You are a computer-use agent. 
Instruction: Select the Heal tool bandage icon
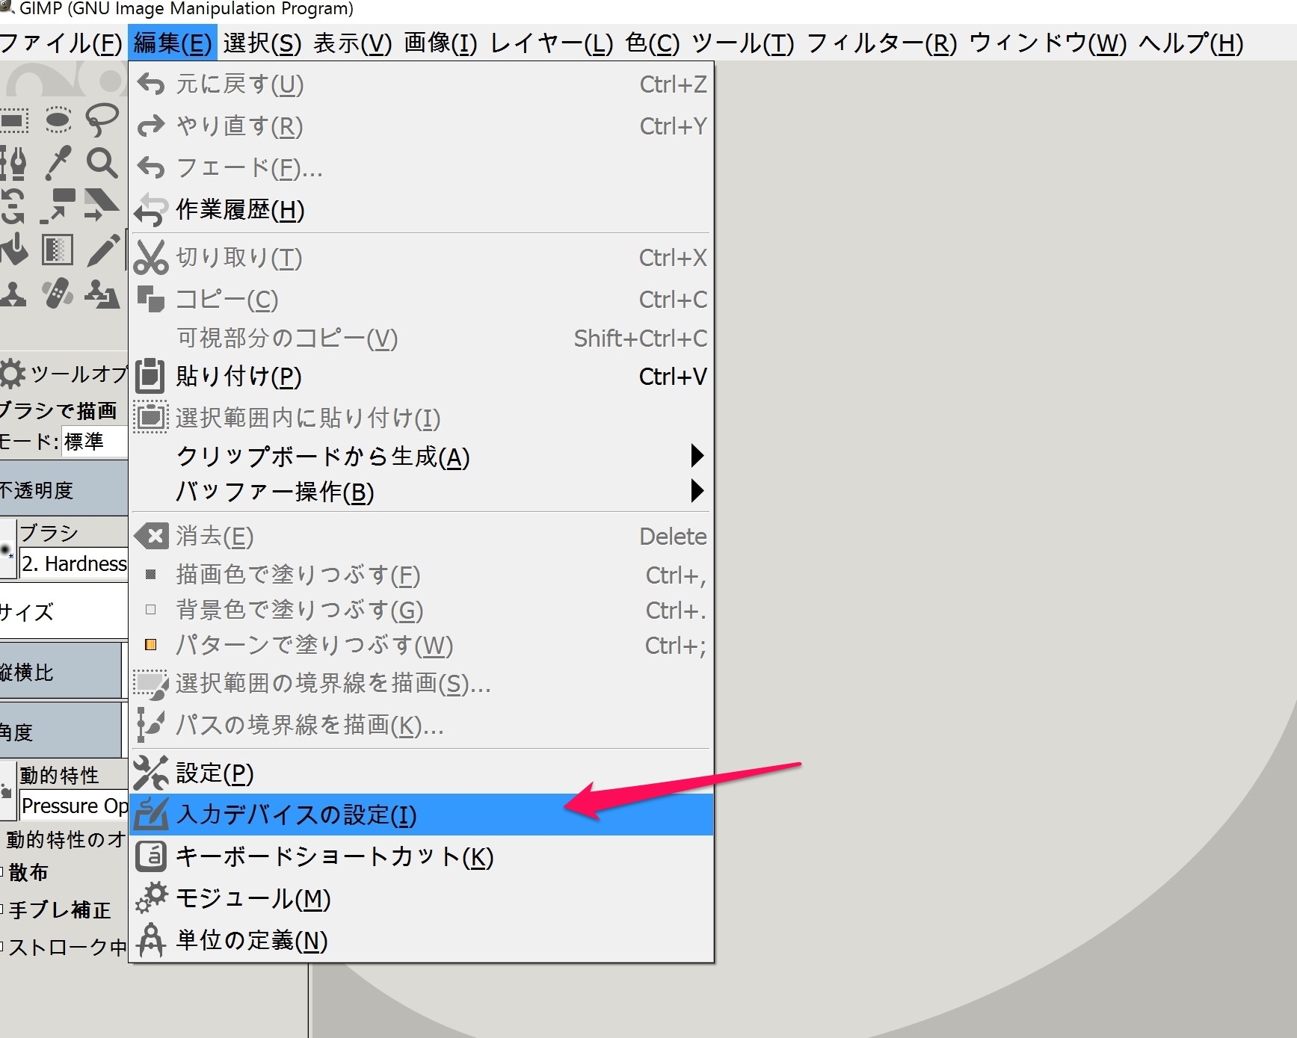(x=58, y=294)
